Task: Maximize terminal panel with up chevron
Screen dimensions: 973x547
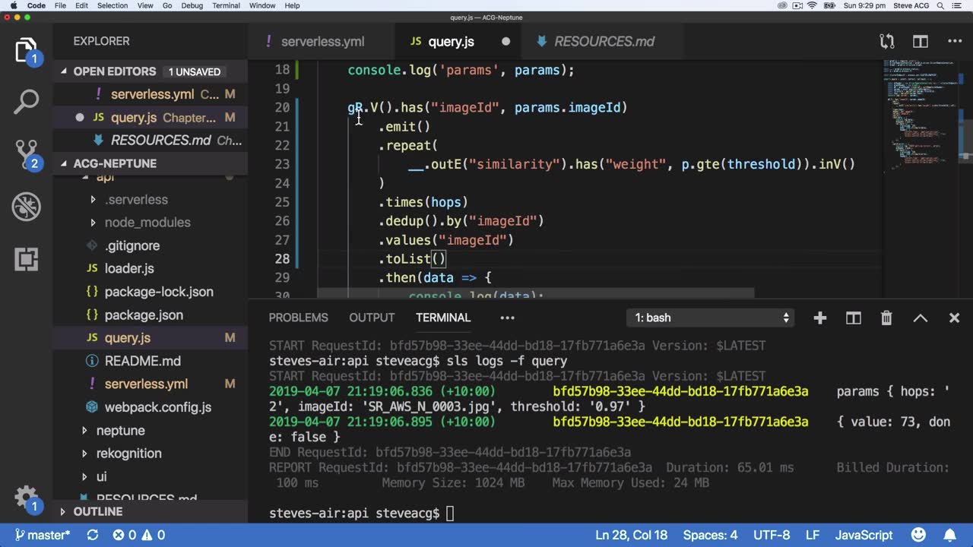Action: click(920, 318)
